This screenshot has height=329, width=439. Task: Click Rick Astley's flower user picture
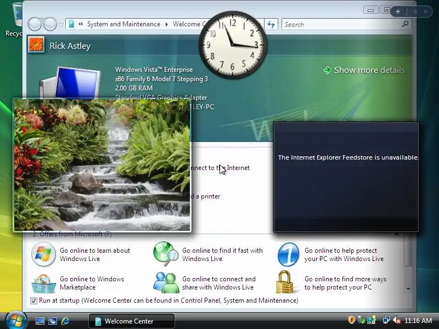point(36,45)
